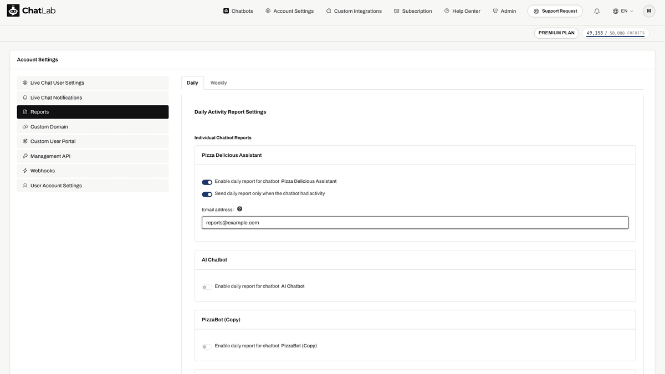This screenshot has height=374, width=665.
Task: Open Custom Domain sidebar item
Action: pos(93,127)
